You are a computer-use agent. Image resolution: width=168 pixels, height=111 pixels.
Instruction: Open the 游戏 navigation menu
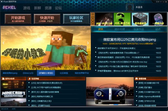(x=27, y=8)
